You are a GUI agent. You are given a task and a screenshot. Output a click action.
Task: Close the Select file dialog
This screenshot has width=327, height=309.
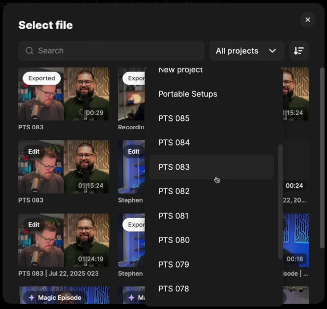click(x=308, y=20)
